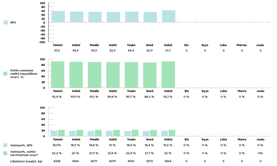Select the Kesä bar in the green help chart
This screenshot has height=166, width=277.
coord(150,75)
